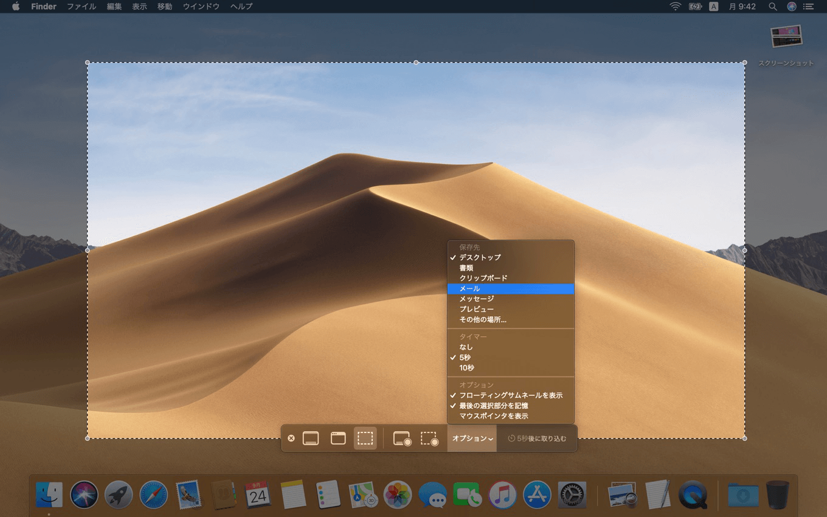The image size is (827, 517).
Task: Open the App Store dock icon
Action: [x=537, y=494]
